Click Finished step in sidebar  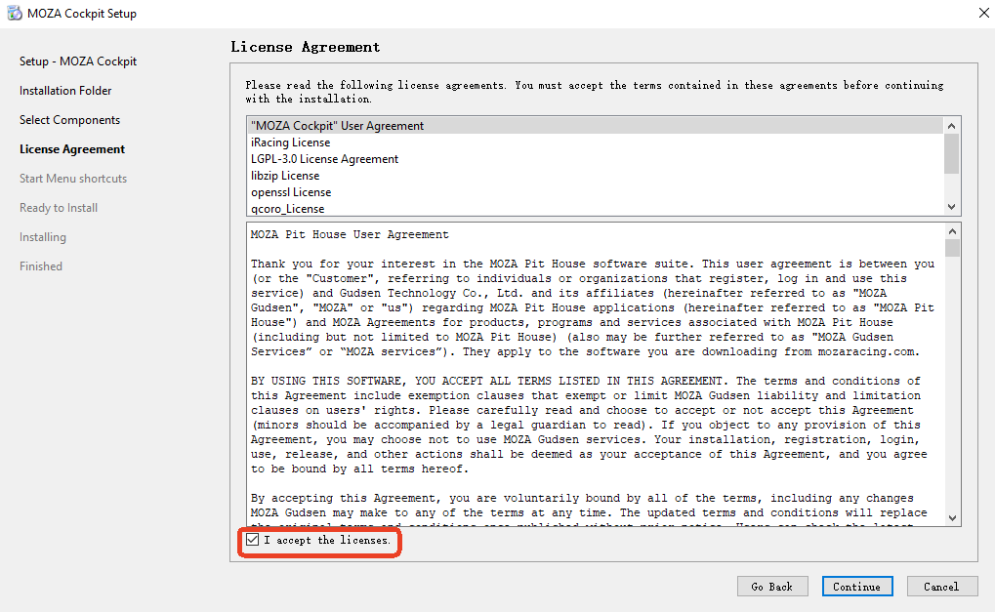(41, 266)
